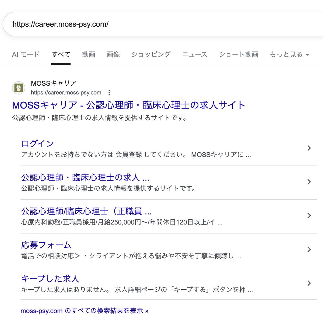Screen dimensions: 323x323
Task: Click the MOSSキャリア site favicon
Action: click(19, 88)
